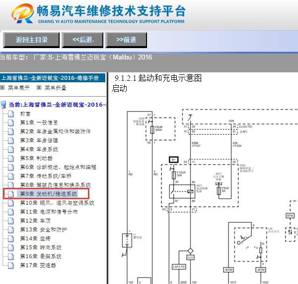This screenshot has height=284, width=298.
Task: Open 第8章 驾驶员信息和娱乐系统
Action: tap(55, 185)
